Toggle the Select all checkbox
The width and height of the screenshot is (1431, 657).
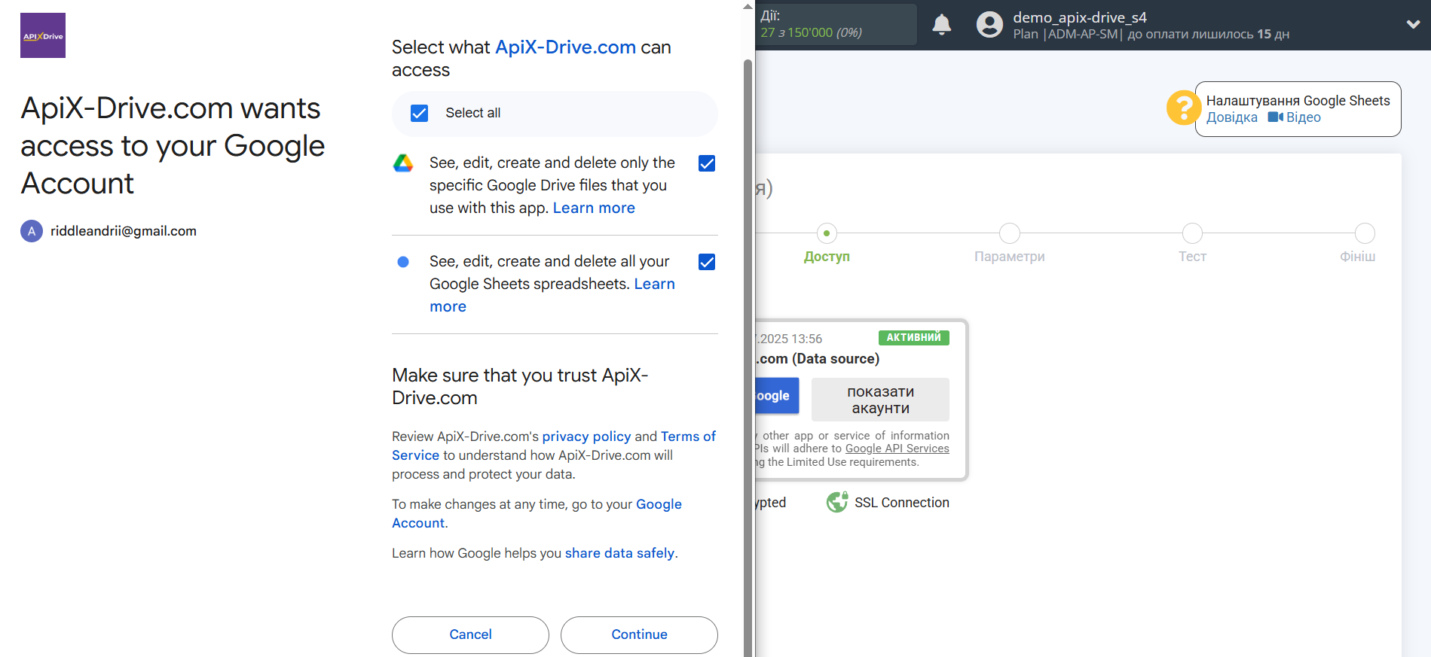[x=419, y=113]
